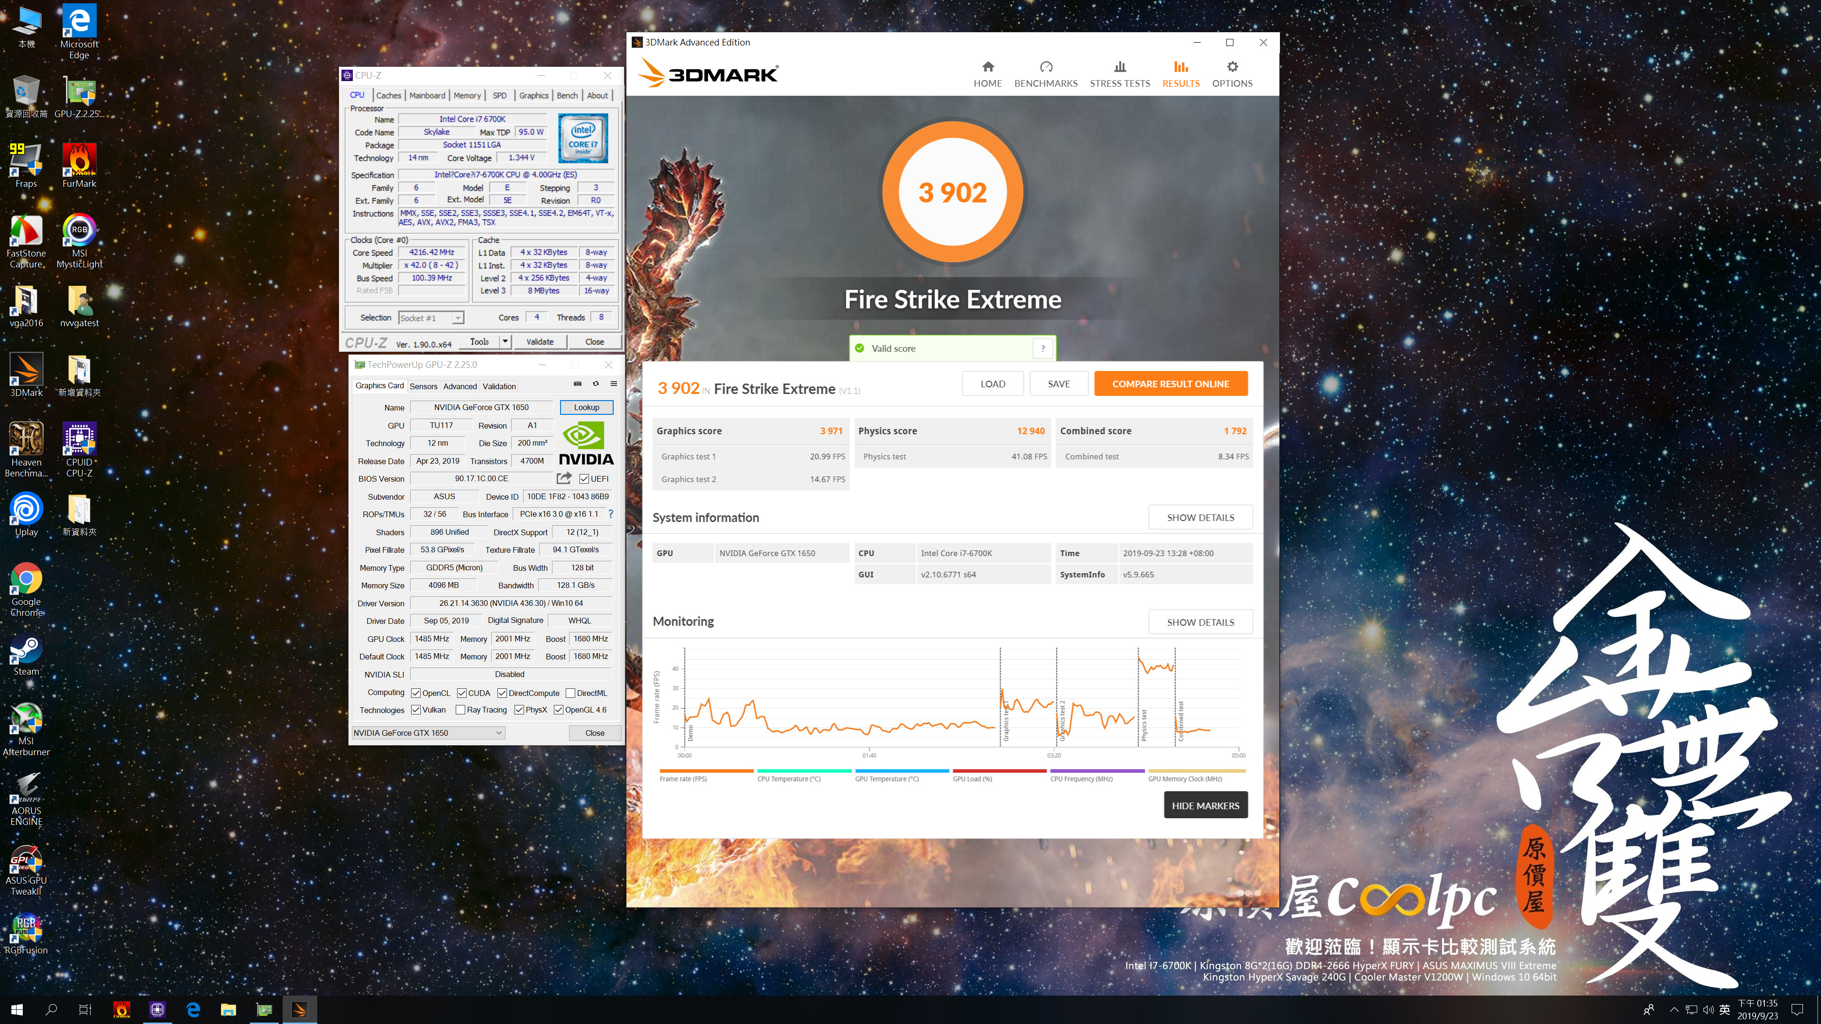Switch to CPU-Z Mainboard tab
Screen dimensions: 1821x1024
click(x=427, y=95)
